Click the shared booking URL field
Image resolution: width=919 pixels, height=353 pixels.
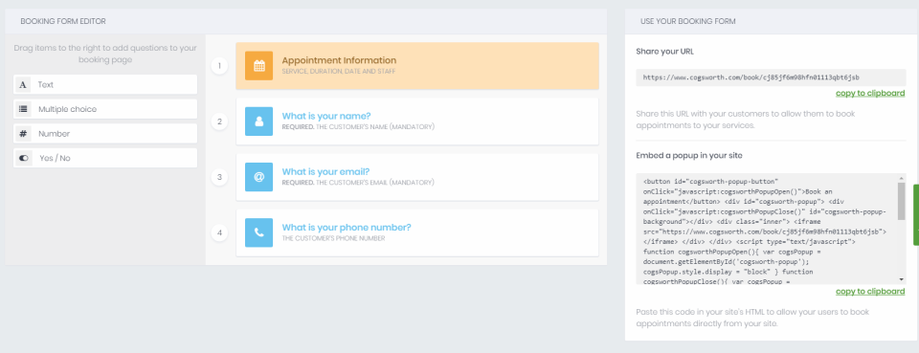(771, 77)
